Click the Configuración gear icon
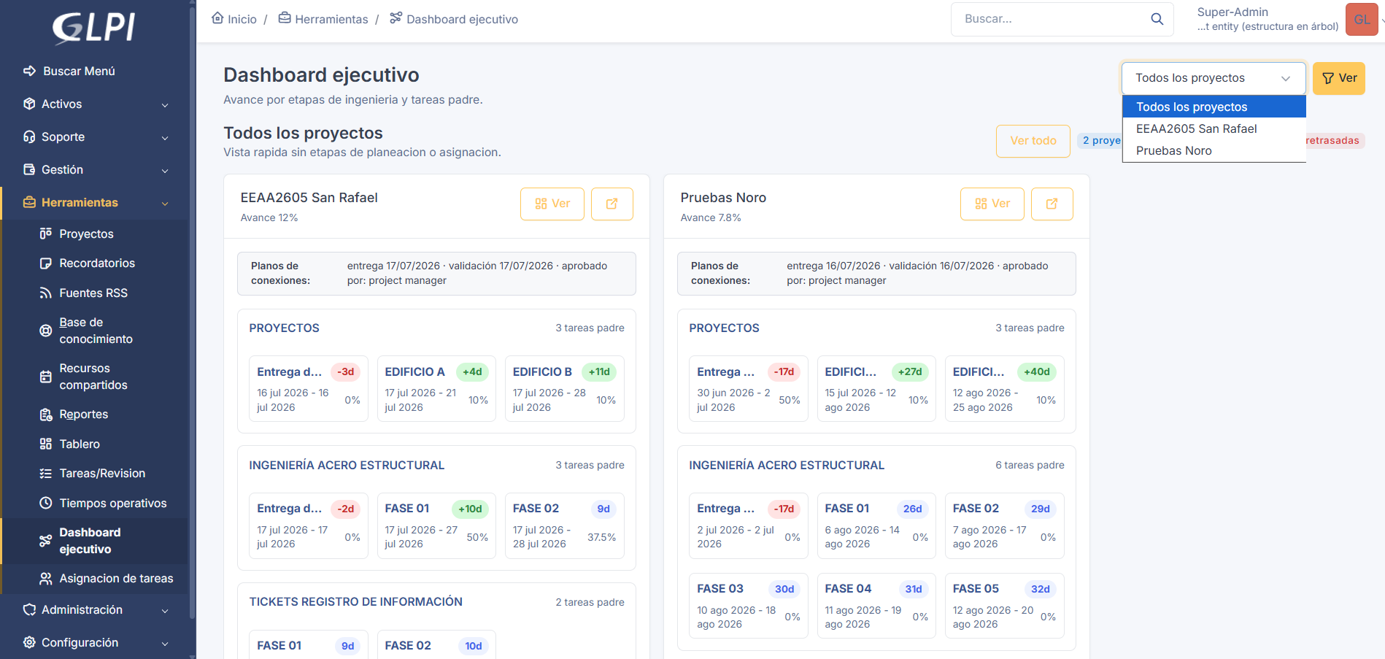 pos(29,642)
